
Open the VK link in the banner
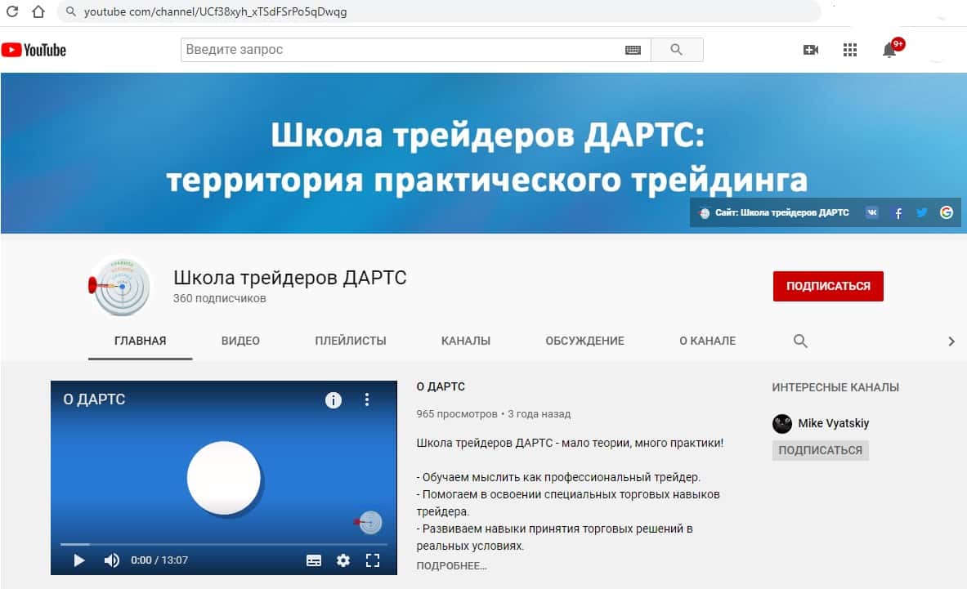871,212
